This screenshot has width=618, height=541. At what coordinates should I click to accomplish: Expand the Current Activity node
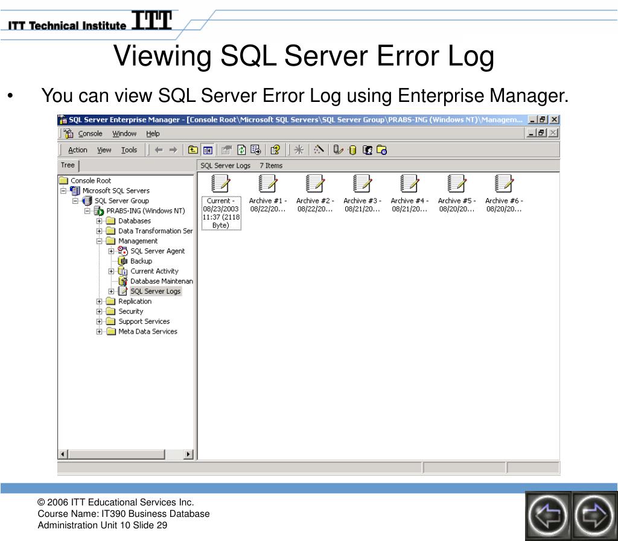point(111,271)
